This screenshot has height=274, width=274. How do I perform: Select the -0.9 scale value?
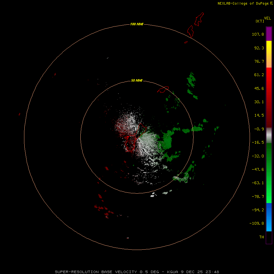point(259,129)
